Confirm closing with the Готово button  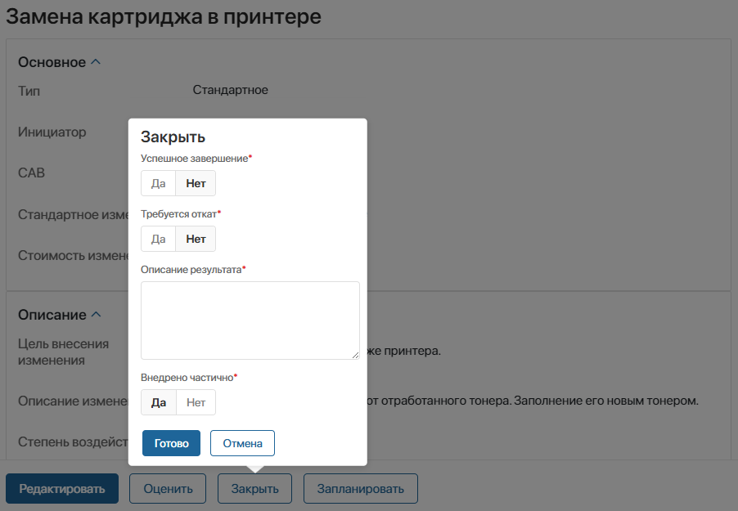click(x=171, y=443)
